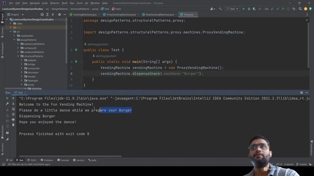Screen dimensions: 314x176
Task: Open the Build menu
Action: coord(65,3)
